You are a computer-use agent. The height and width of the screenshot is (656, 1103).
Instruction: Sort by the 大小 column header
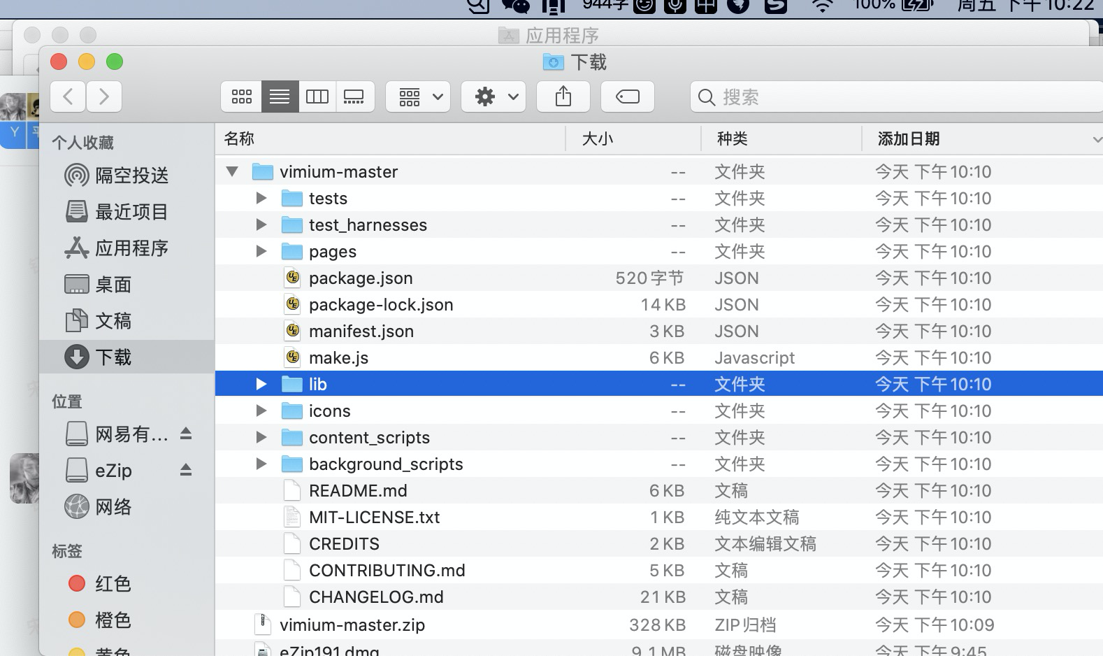(x=633, y=138)
